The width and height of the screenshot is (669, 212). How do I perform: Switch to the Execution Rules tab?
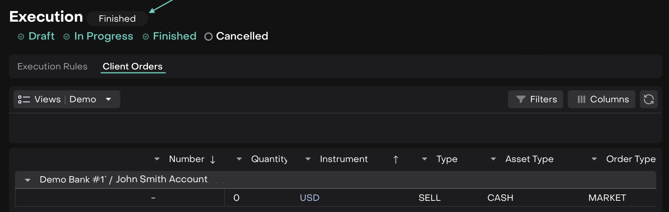(52, 66)
